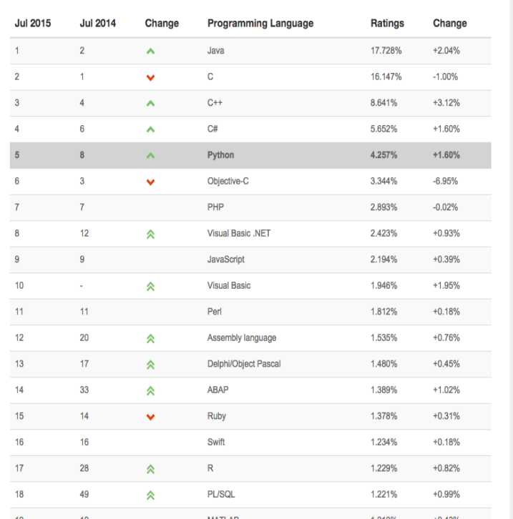Click the Delphi/Object Pascal language name
The height and width of the screenshot is (519, 513).
[244, 364]
